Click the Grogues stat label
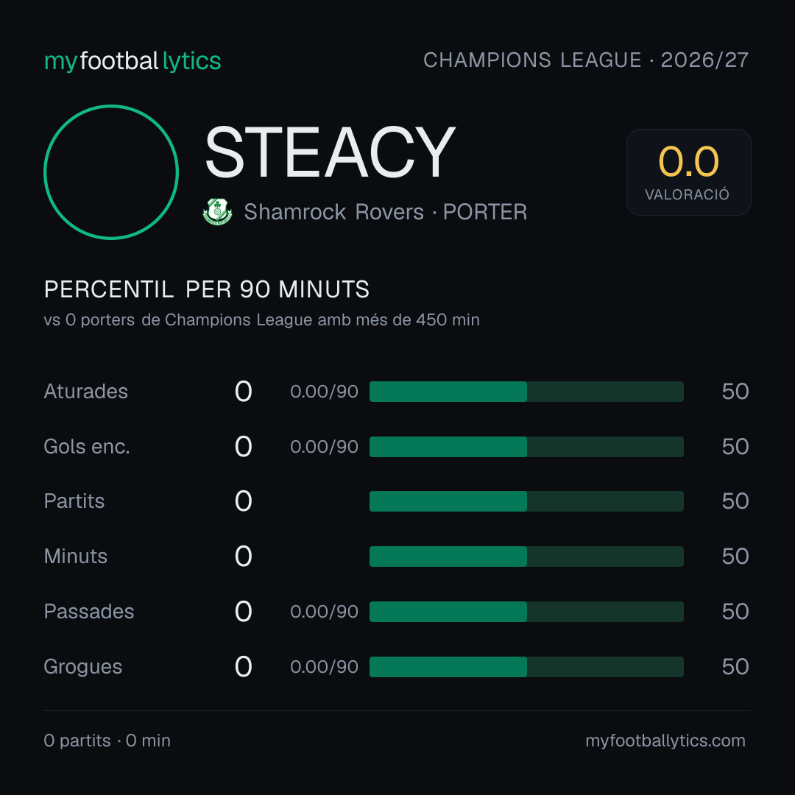The width and height of the screenshot is (795, 795). (83, 667)
